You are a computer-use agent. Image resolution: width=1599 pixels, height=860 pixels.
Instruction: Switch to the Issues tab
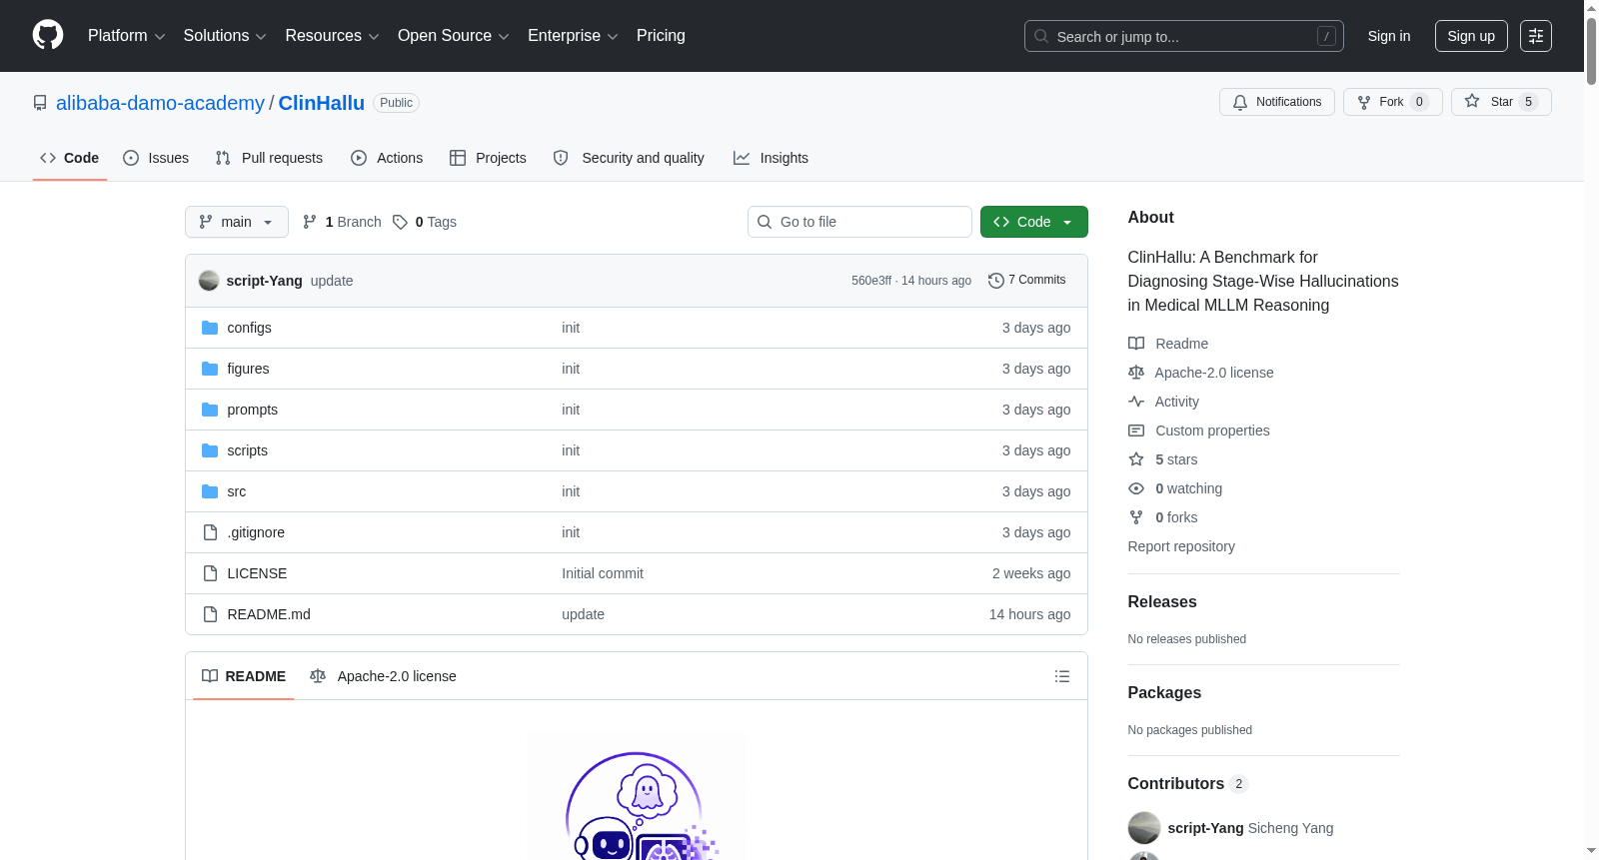pyautogui.click(x=156, y=158)
